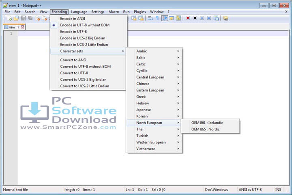
Task: Click the Synchronize Horizontal Scrolling icon
Action: pyautogui.click(x=141, y=18)
